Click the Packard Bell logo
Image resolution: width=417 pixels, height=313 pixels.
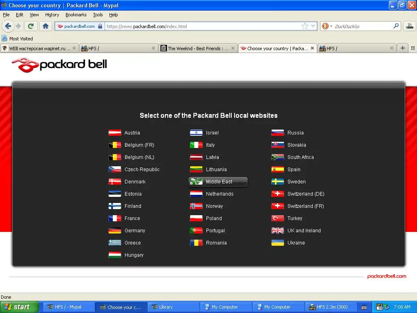point(59,65)
